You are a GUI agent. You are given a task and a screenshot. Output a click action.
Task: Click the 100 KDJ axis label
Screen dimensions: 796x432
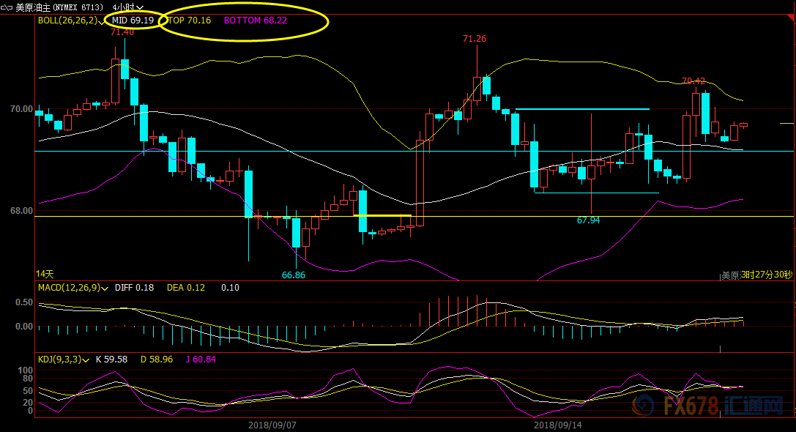tap(26, 370)
